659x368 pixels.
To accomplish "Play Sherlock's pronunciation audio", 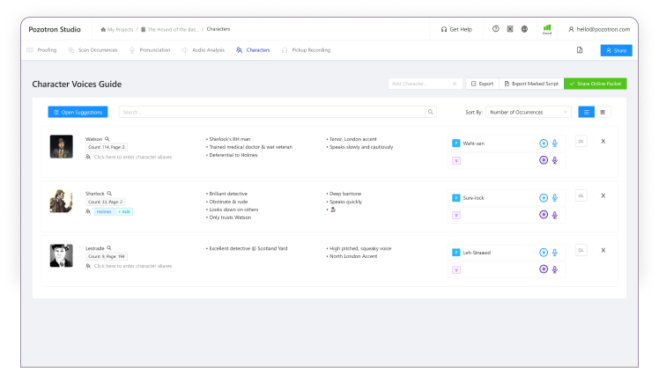I will tap(544, 198).
